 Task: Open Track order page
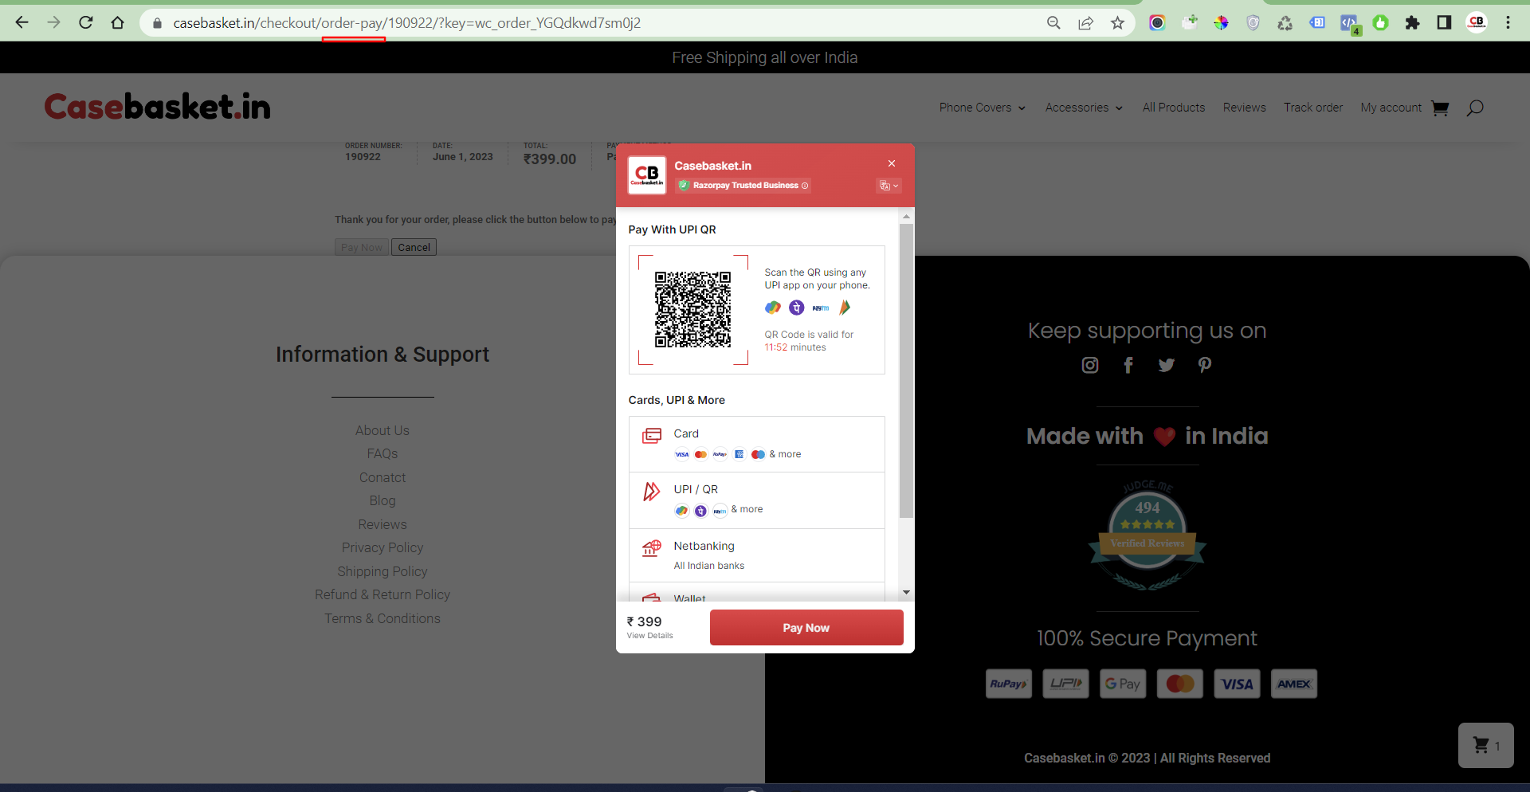1313,108
